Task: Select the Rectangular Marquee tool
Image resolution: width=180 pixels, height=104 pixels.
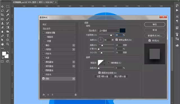Action: [x=8, y=6]
